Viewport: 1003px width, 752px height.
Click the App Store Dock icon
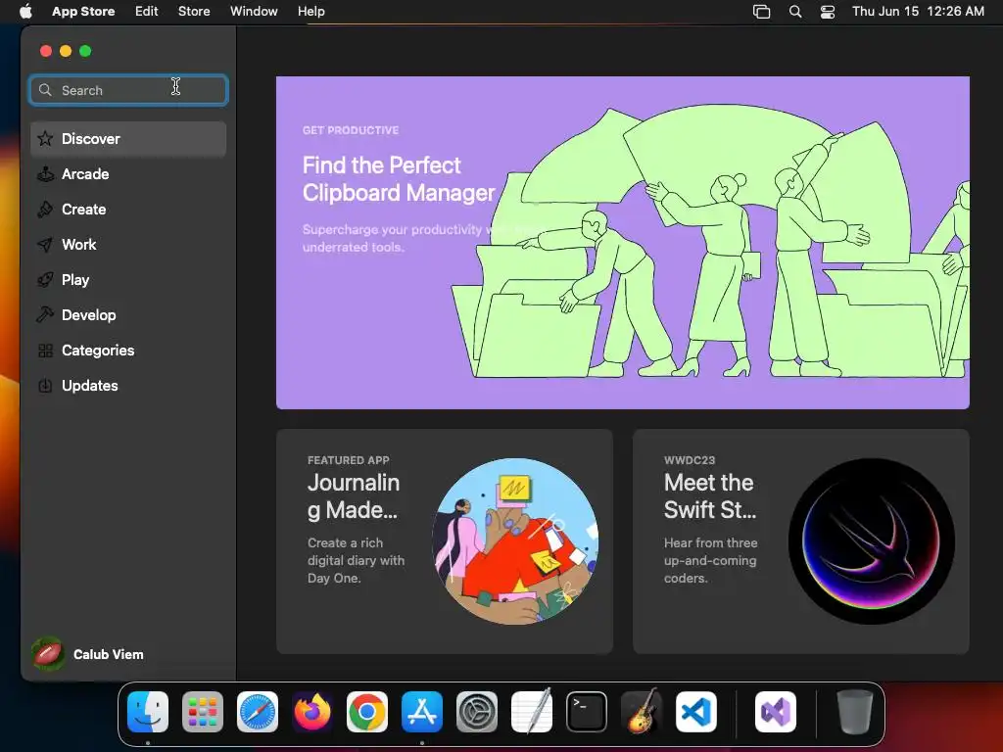[422, 712]
